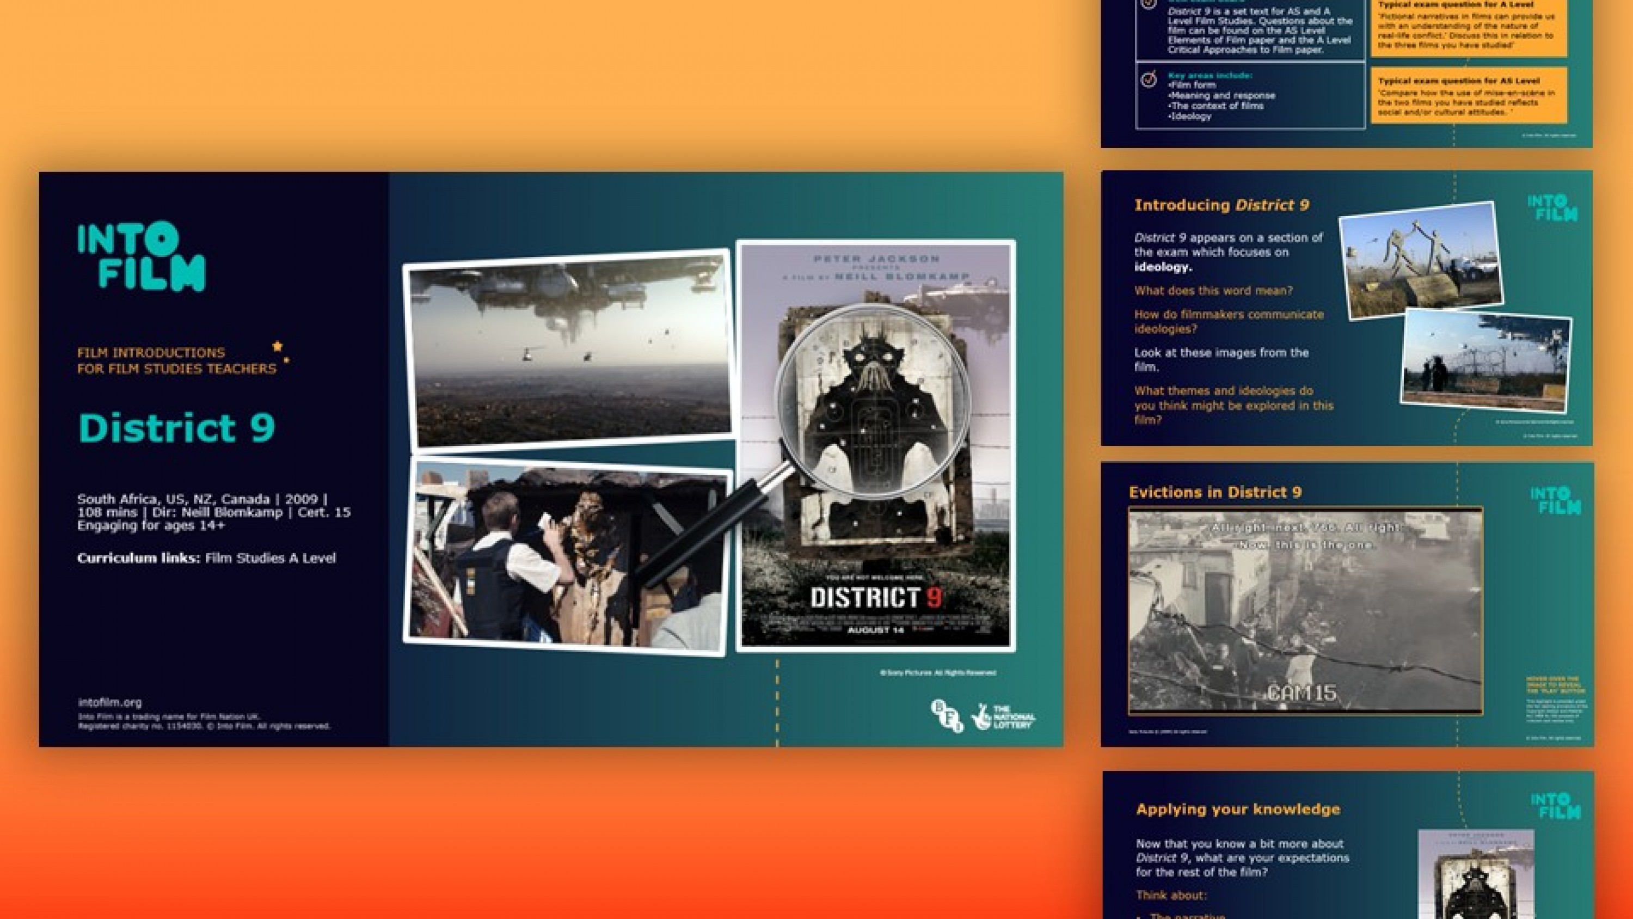Click the 'Ideology' bullet in key areas
Viewport: 1633px width, 919px height.
coord(1189,116)
